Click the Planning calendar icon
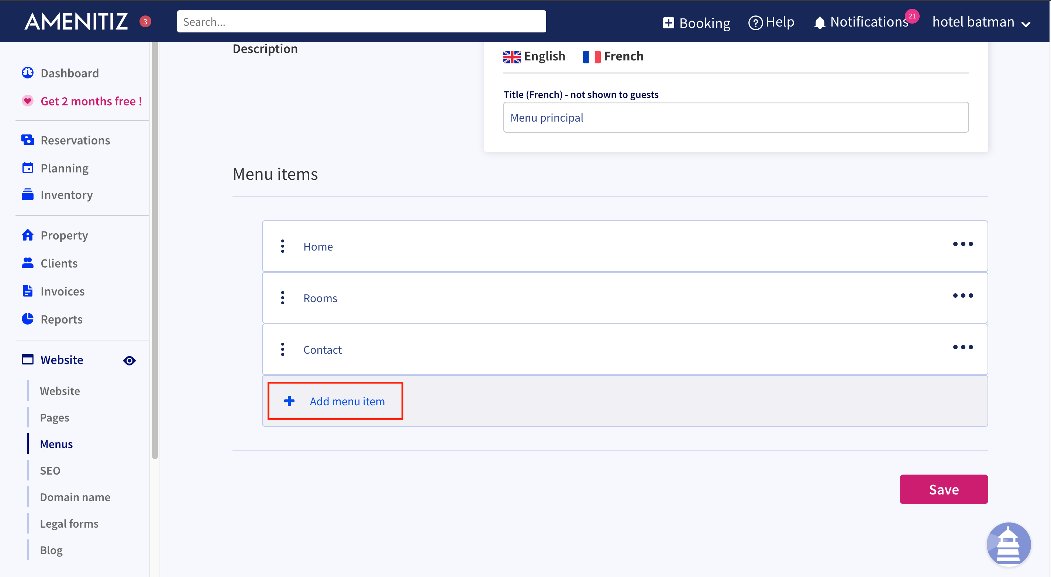Screen dimensions: 1051x577 tap(28, 168)
